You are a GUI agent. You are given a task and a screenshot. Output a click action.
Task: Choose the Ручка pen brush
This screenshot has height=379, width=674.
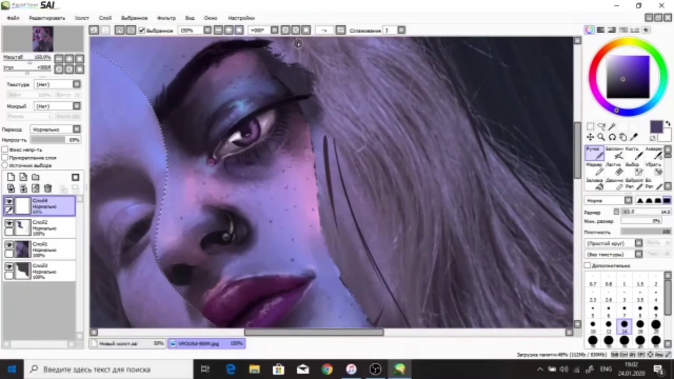(594, 153)
